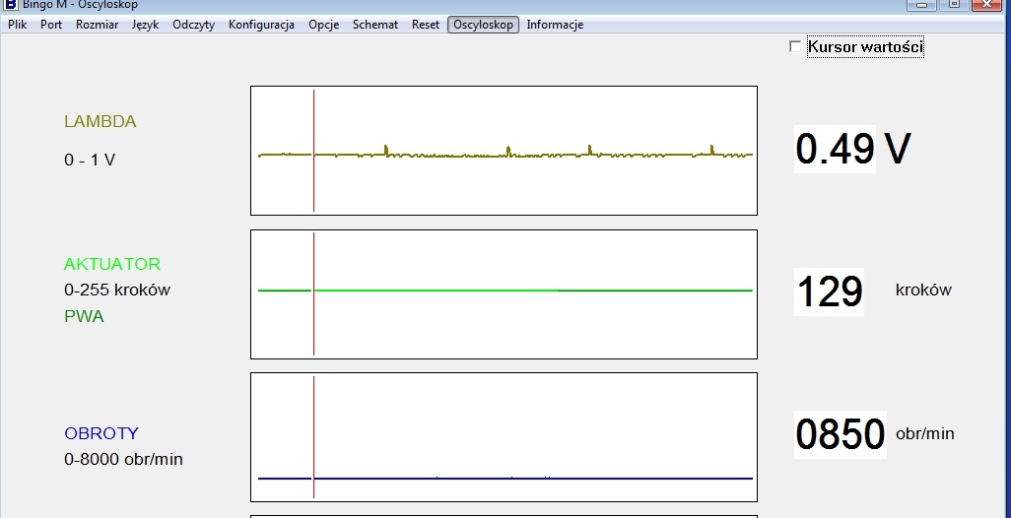Click the AKTUATOR channel label
The height and width of the screenshot is (518, 1011).
pos(112,264)
